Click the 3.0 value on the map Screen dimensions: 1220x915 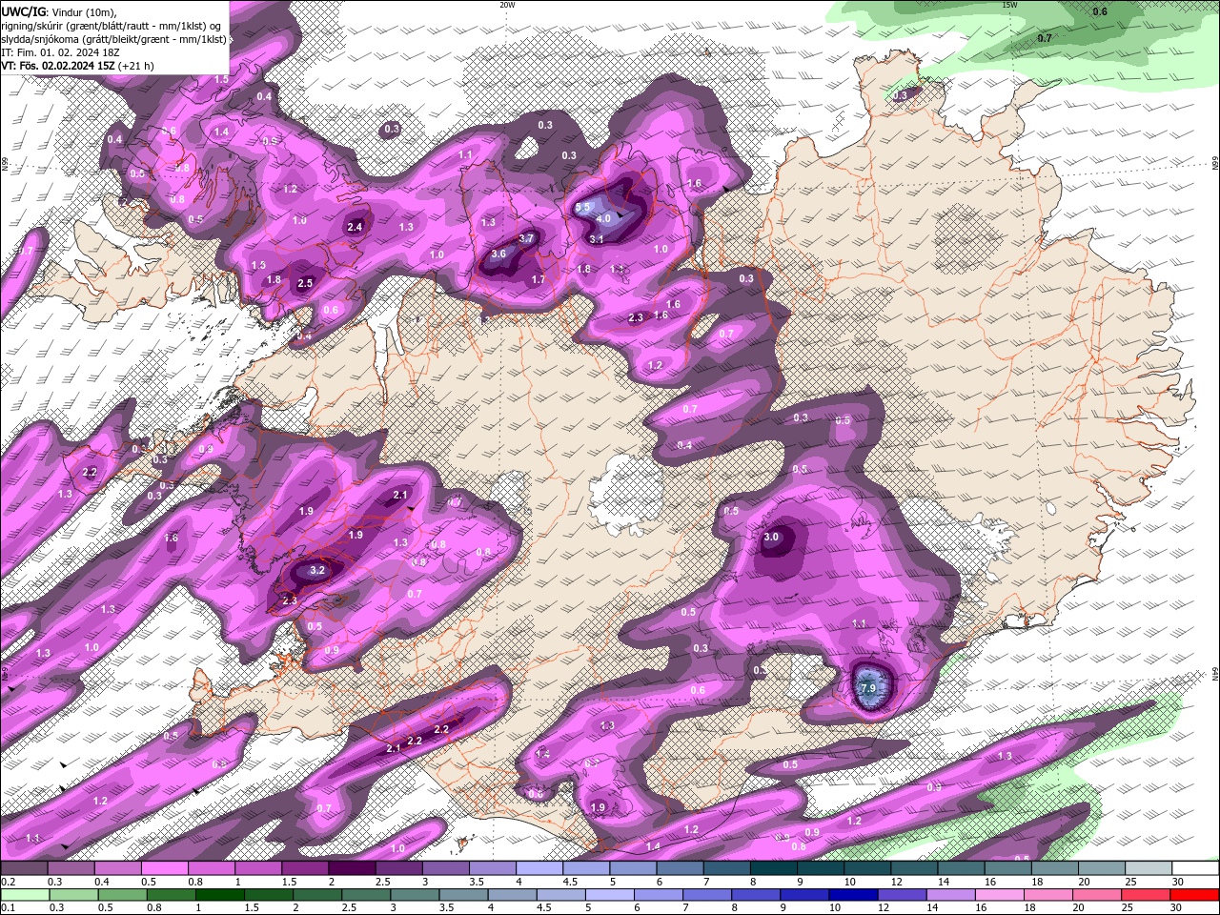[x=772, y=537]
